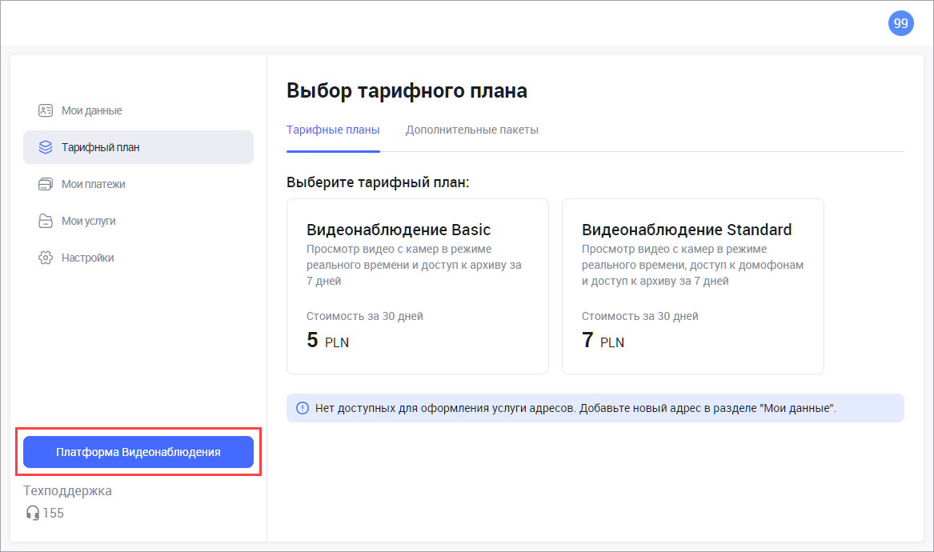Open Мои услуги from the sidebar
This screenshot has width=934, height=552.
pyautogui.click(x=89, y=221)
